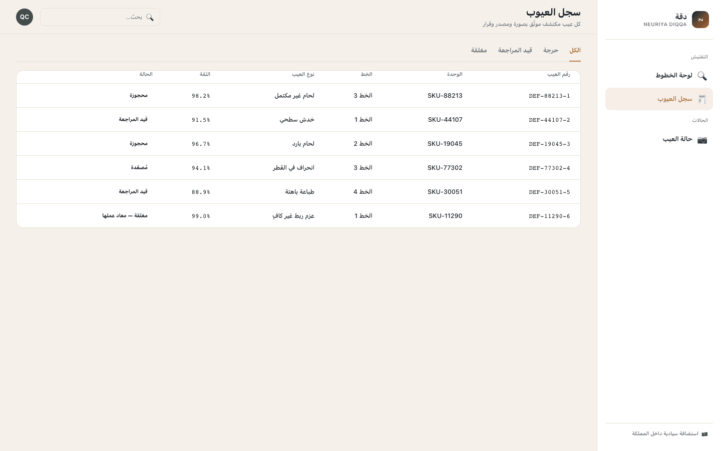Click unit SKU-77302
Image resolution: width=721 pixels, height=451 pixels.
coord(445,168)
